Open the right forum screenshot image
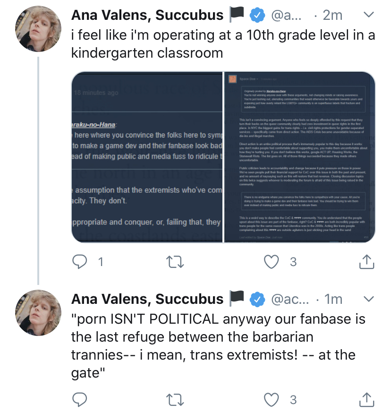 click(299, 157)
